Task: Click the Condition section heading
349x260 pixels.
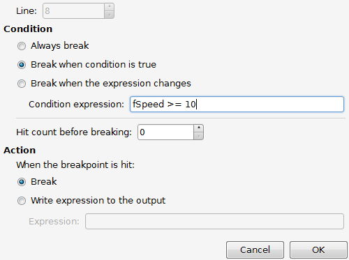Action: (28, 29)
